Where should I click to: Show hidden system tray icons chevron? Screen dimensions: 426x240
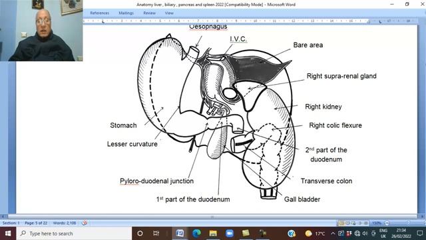point(333,233)
